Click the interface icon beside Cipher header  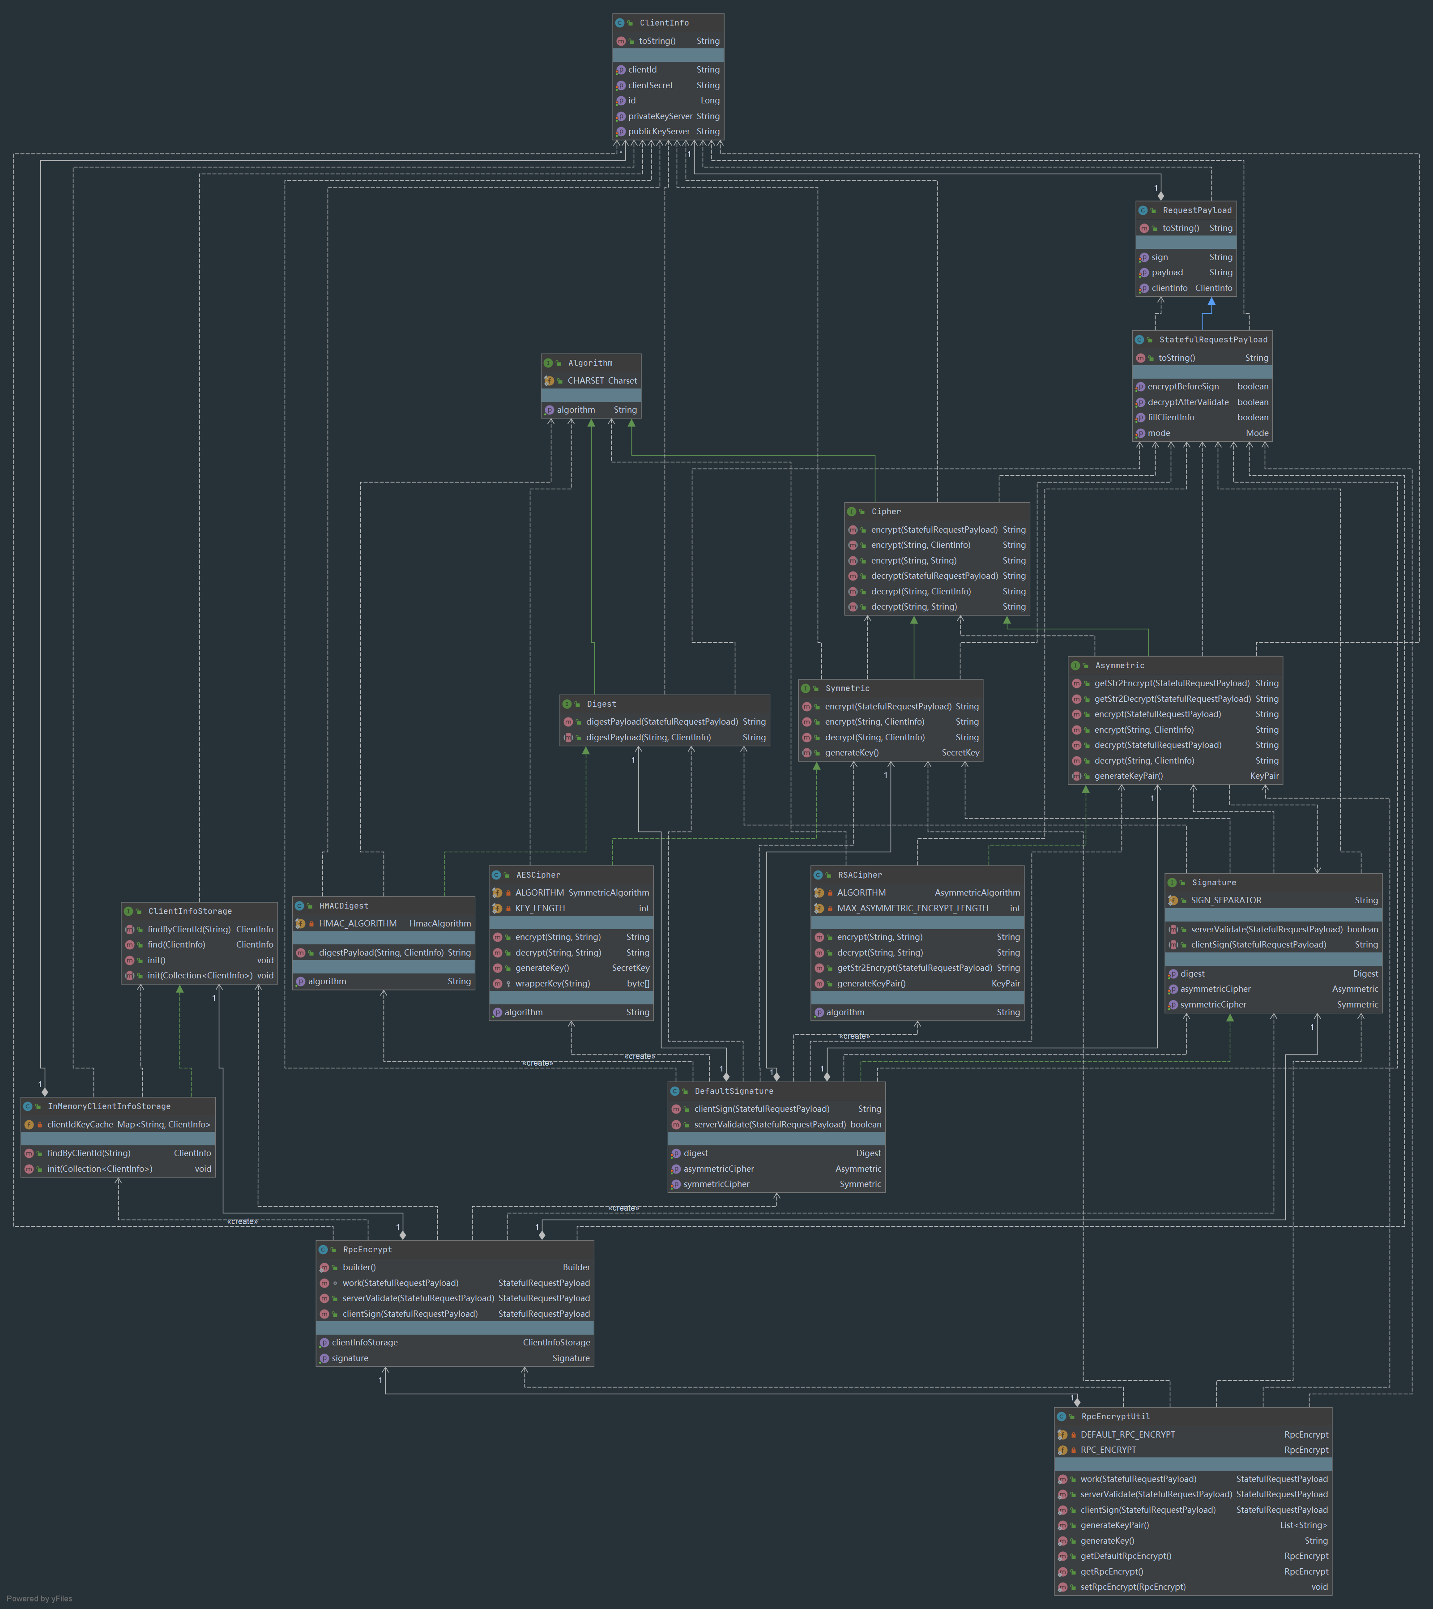click(852, 512)
